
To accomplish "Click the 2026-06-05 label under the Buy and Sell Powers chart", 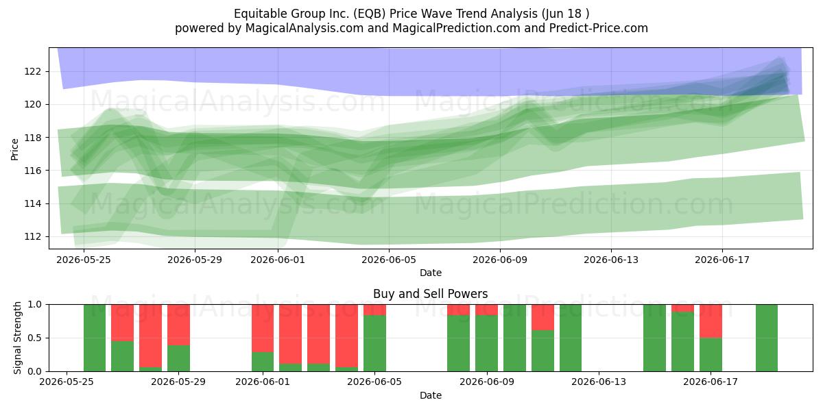I will 374,382.
